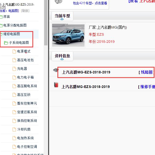Screen dimensions: 155x155
Task: Select 充电器 in the tree
Action: coord(22,69)
